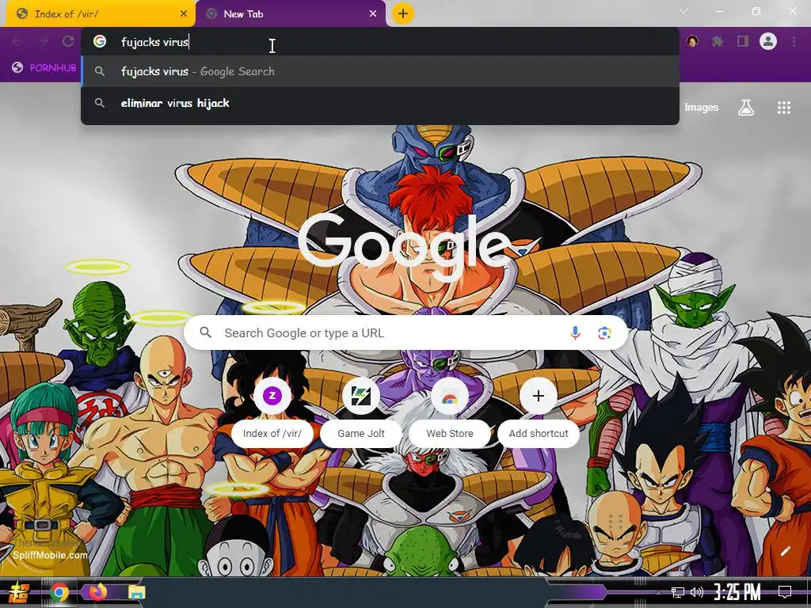Click the 3:25 PM clock
The image size is (811, 608).
[737, 592]
